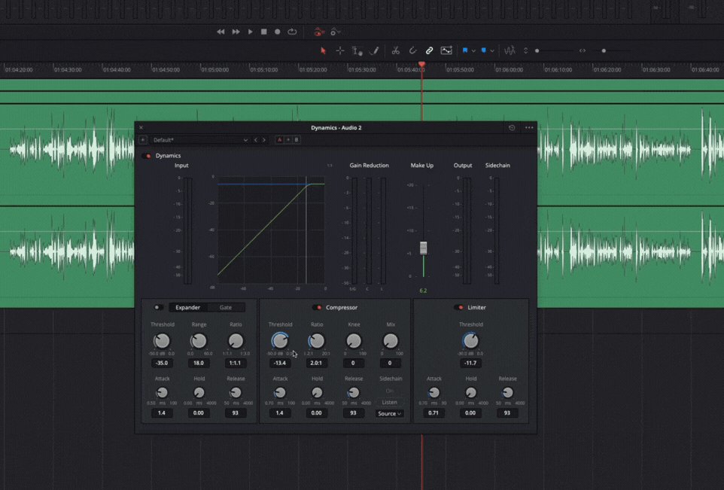724x490 pixels.
Task: Click the waveform transient detection icon
Action: click(x=510, y=50)
